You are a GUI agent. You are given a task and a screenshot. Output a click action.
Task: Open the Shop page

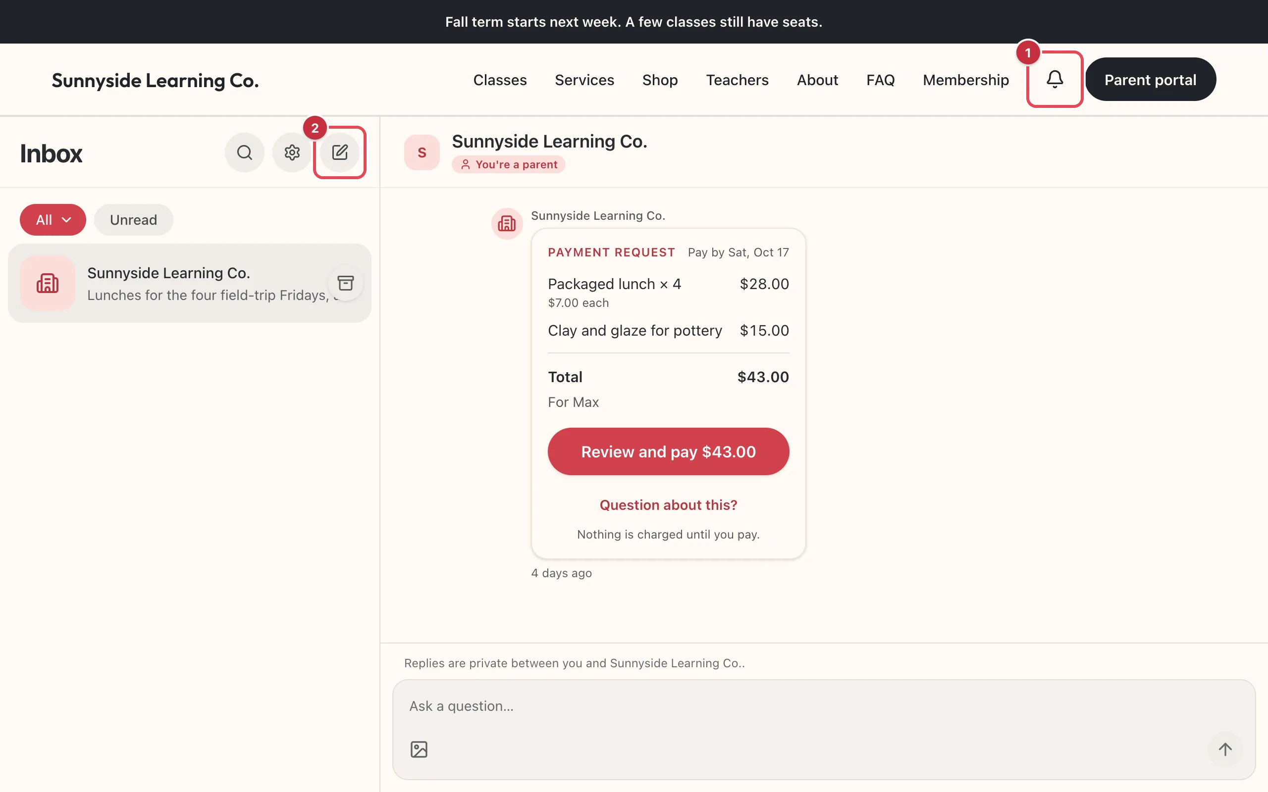(660, 80)
